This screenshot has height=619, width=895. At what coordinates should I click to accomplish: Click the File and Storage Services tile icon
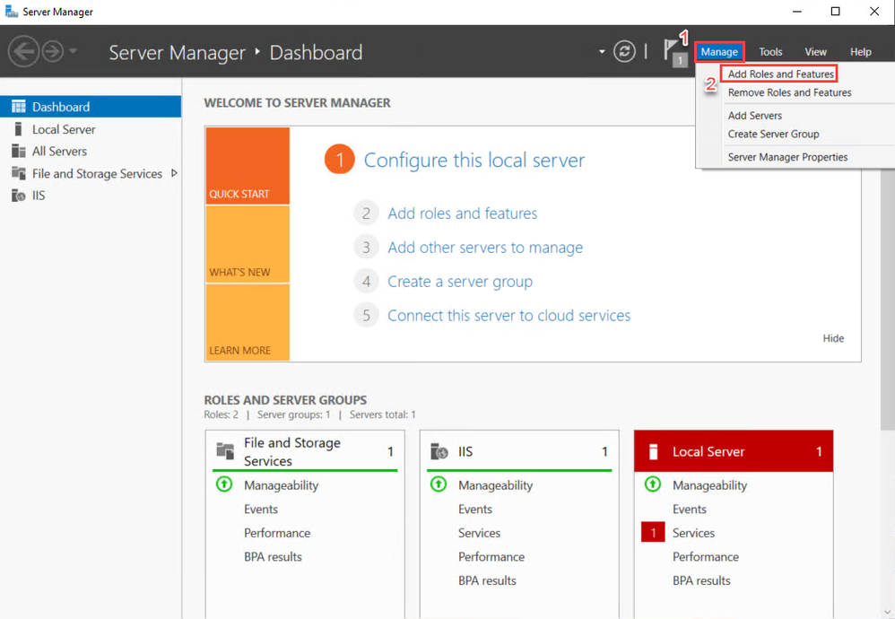224,451
